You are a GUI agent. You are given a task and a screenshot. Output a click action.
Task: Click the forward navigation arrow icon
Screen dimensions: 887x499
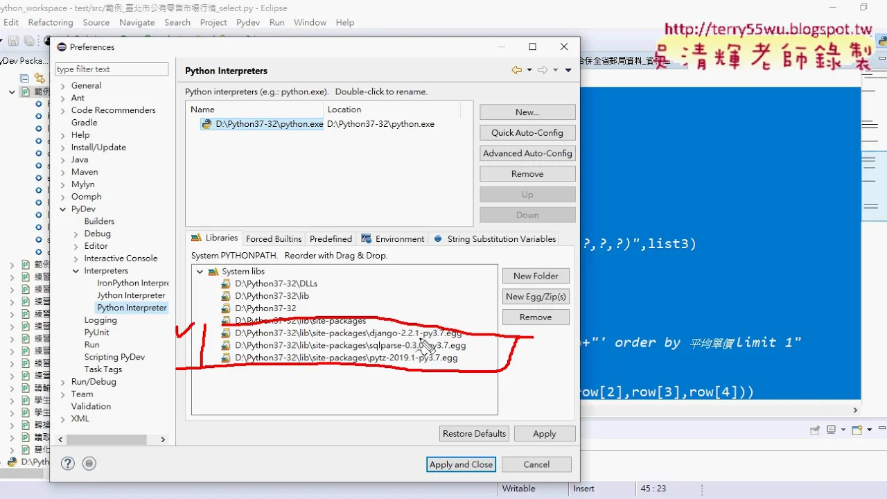(x=543, y=70)
